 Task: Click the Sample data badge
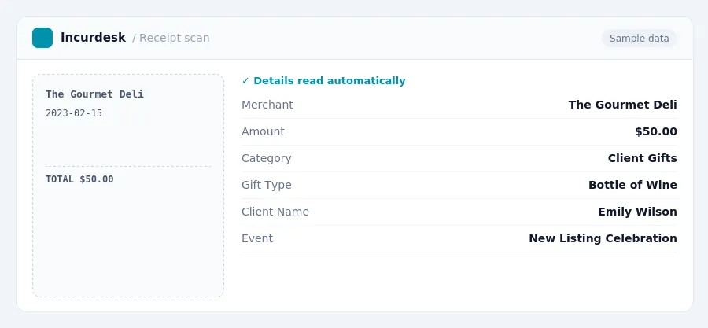point(639,39)
